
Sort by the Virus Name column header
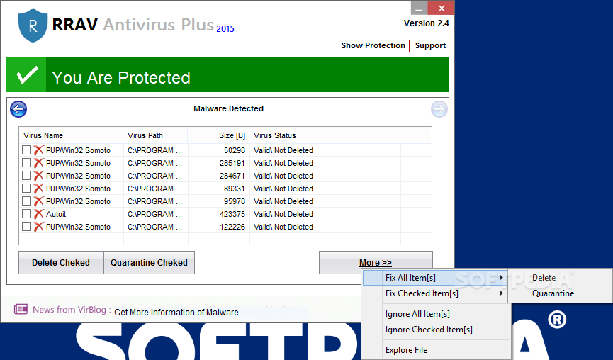click(71, 135)
